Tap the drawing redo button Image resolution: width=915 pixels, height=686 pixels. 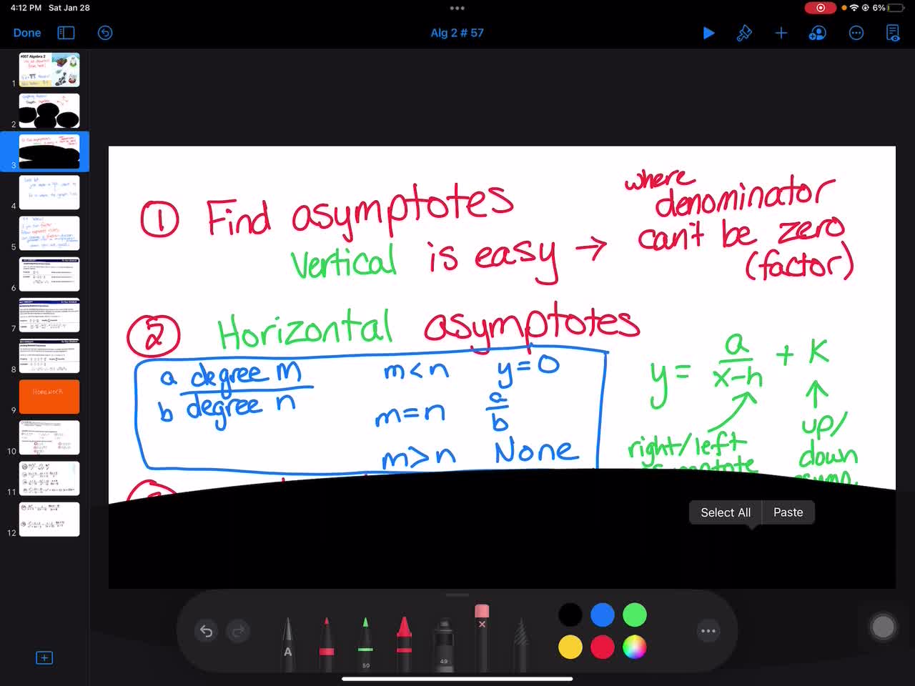pos(239,631)
